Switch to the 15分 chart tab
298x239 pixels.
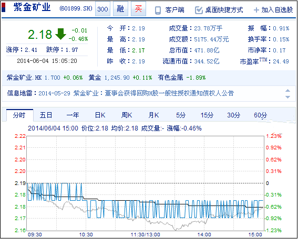tap(207, 115)
